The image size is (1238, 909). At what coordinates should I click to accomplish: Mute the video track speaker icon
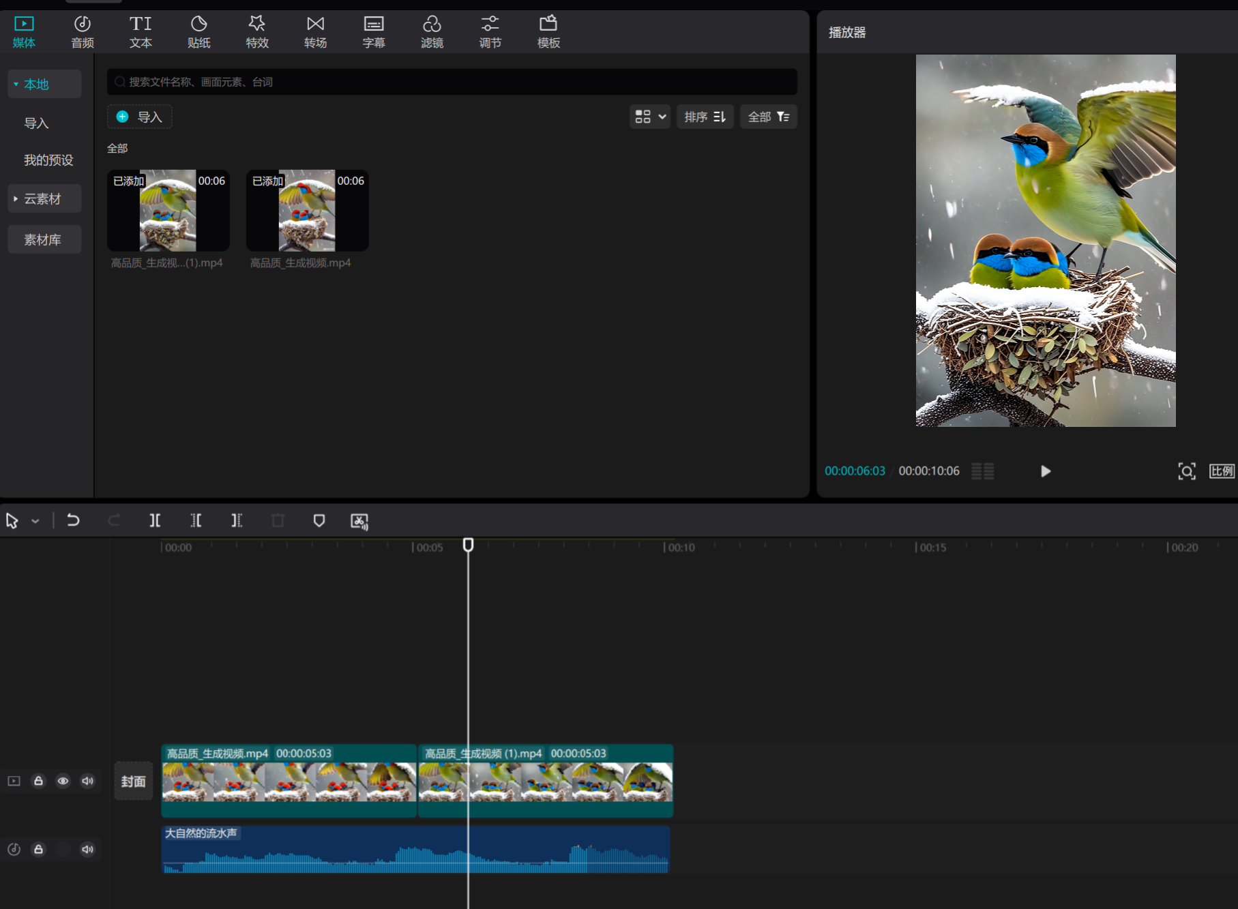[87, 781]
